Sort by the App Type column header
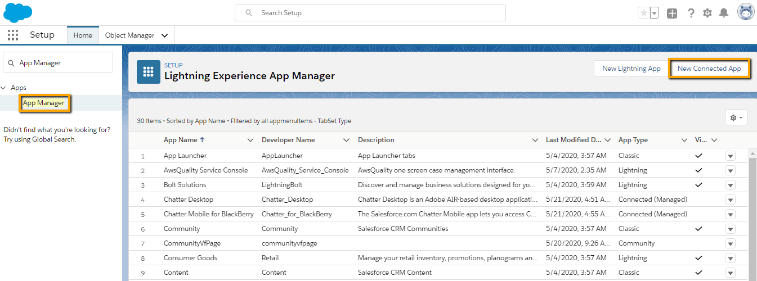The width and height of the screenshot is (757, 281). [633, 140]
